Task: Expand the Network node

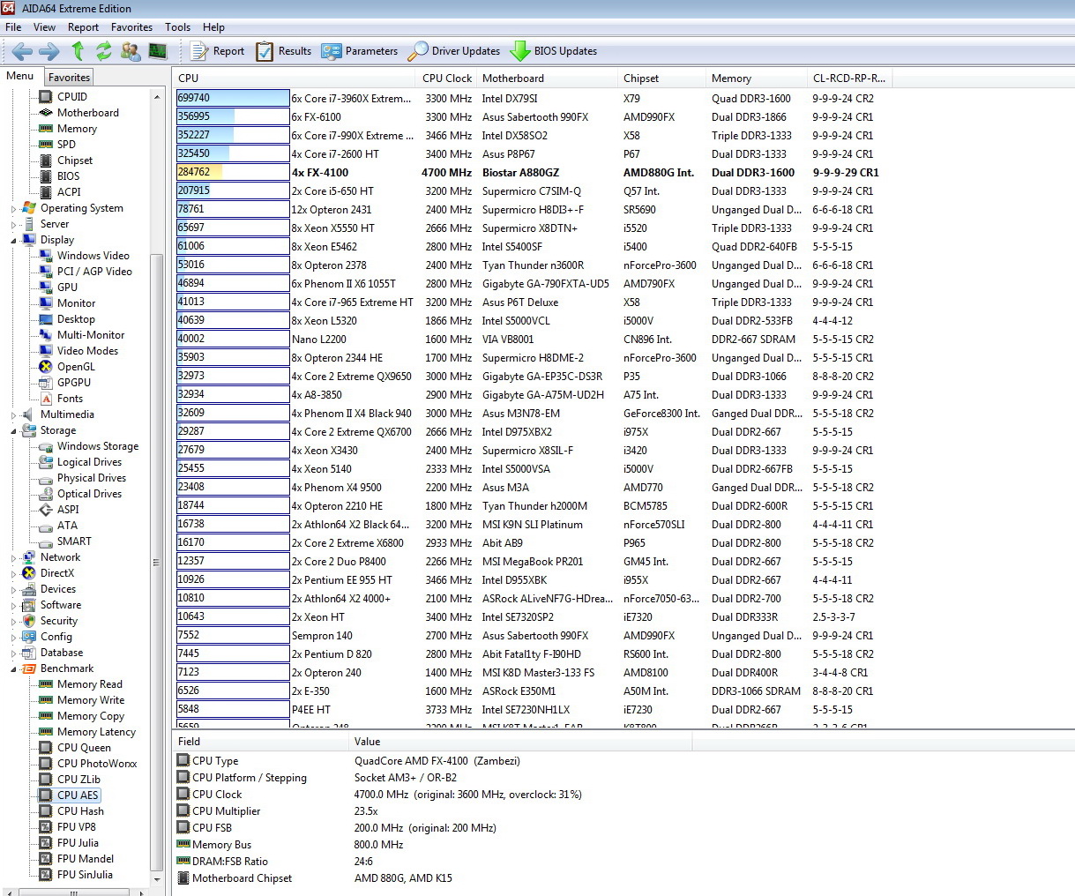Action: click(x=14, y=558)
